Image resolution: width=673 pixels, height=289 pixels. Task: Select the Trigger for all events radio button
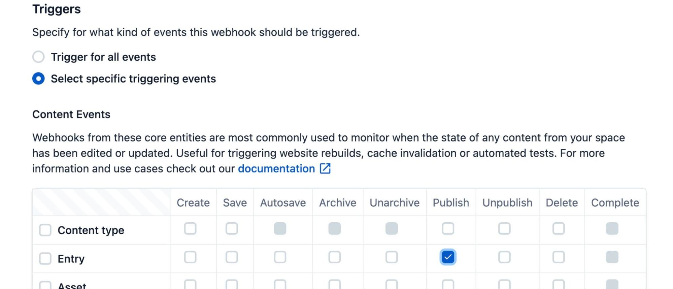pyautogui.click(x=38, y=57)
